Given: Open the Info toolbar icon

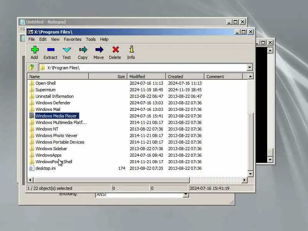Looking at the screenshot, I should coord(131,49).
